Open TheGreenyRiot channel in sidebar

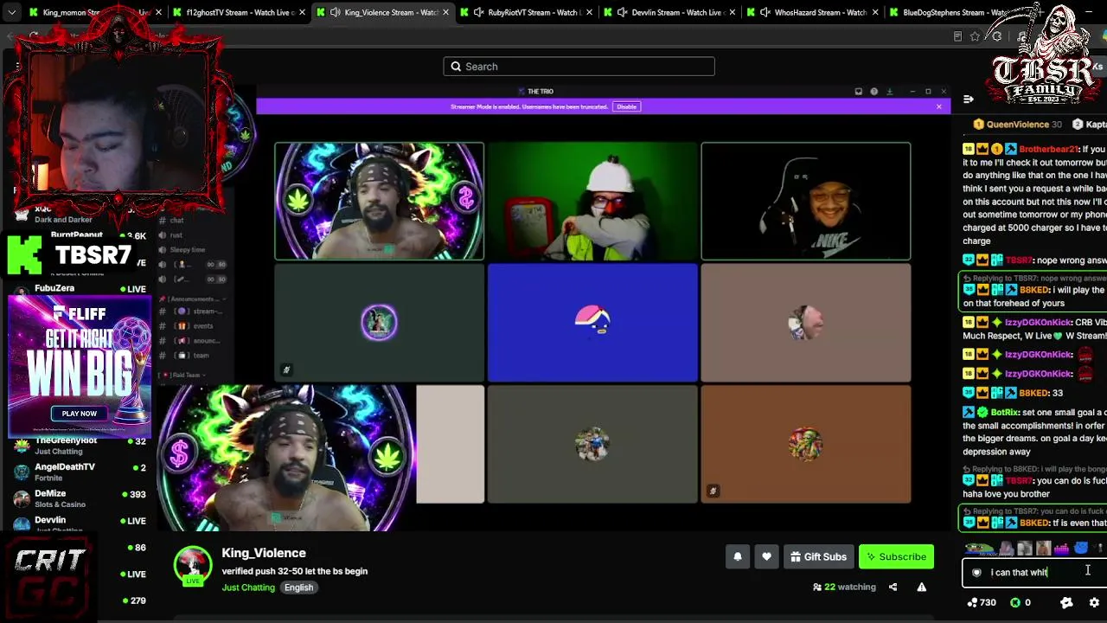(80, 445)
